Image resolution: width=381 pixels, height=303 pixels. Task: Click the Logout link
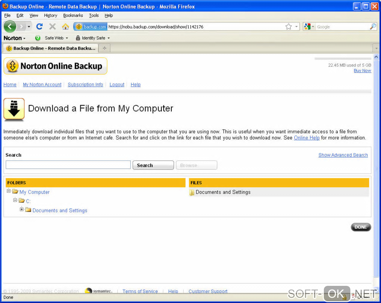(x=117, y=84)
